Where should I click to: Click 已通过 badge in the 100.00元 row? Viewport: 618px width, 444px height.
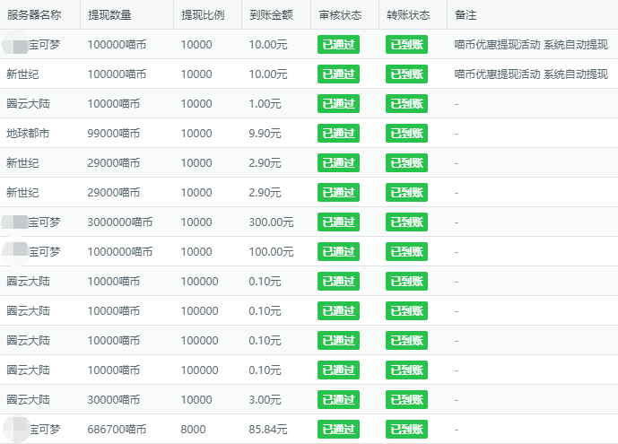[338, 251]
